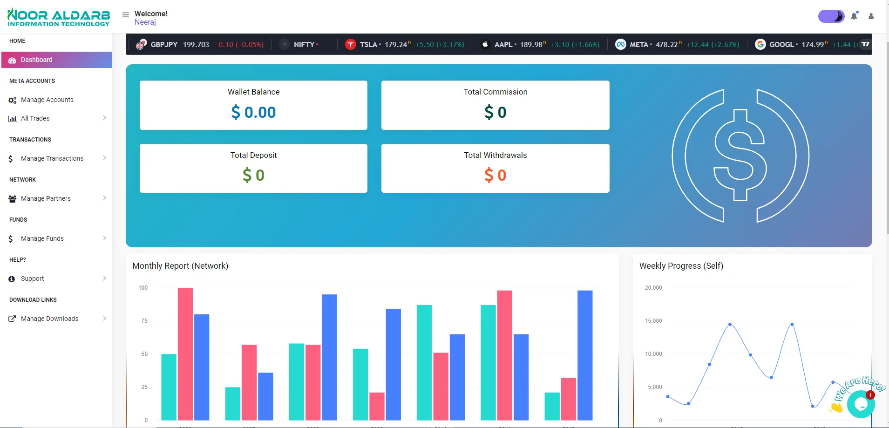Open the notifications bell
889x428 pixels.
point(854,16)
